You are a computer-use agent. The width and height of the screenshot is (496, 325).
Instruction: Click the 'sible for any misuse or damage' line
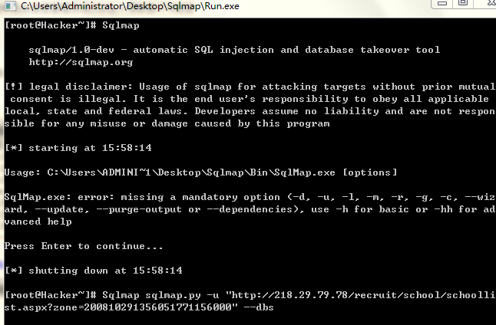[x=167, y=123]
